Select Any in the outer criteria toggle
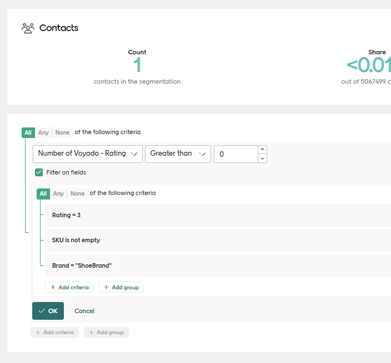Viewport: 391px width, 363px height. 43,132
